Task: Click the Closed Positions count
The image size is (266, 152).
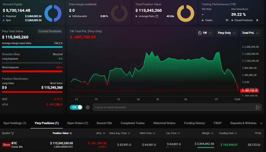Action: 257,20
